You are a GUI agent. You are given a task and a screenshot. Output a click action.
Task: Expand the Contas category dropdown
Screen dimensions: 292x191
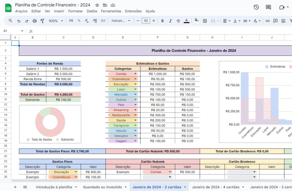point(135,74)
